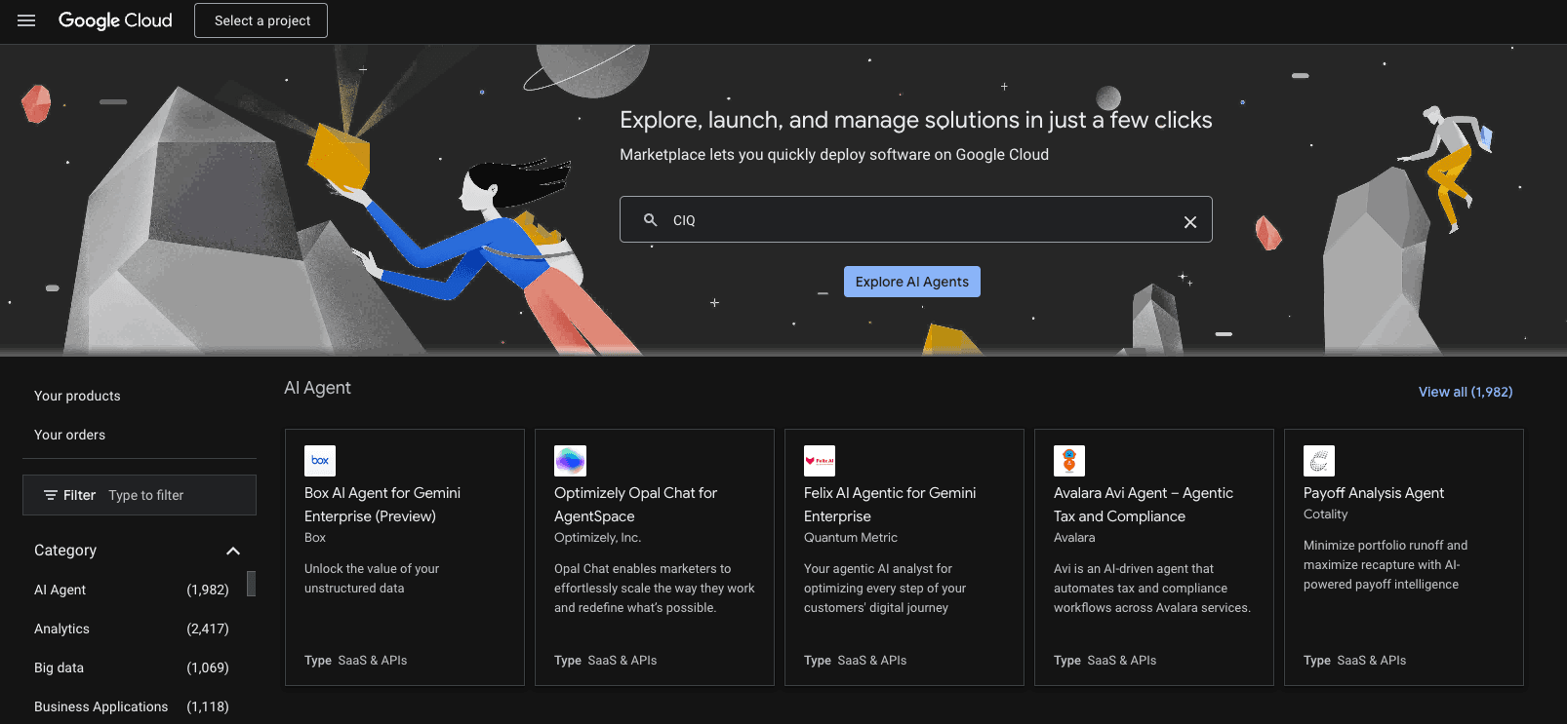Screen dimensions: 1567x724
Task: Click the Google Cloud logo
Action: (x=115, y=20)
